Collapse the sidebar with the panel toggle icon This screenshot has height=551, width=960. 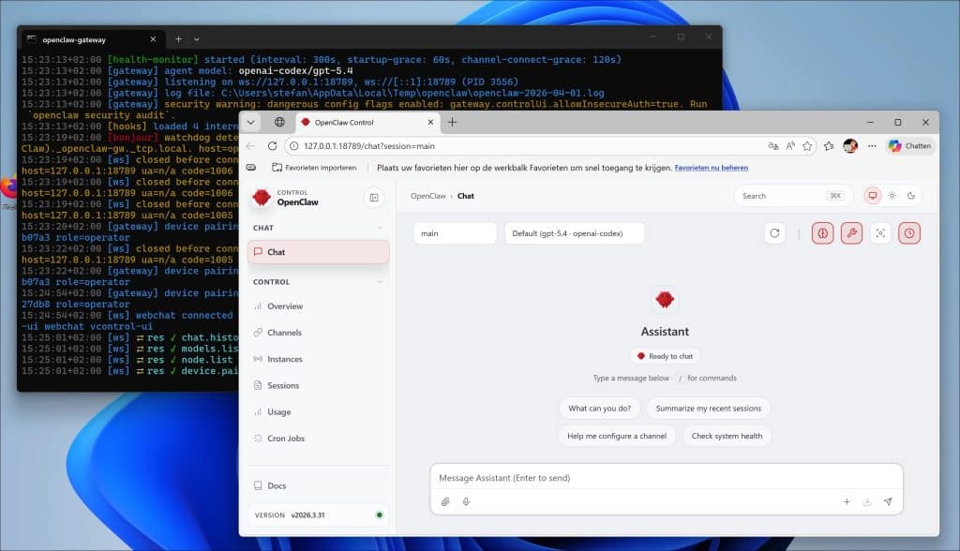pyautogui.click(x=374, y=198)
